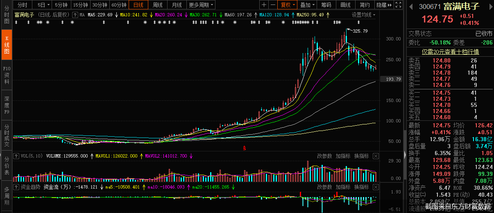This screenshot has height=213, width=494.
Task: Click 加指标 in 资金趋势 panel
Action: (x=343, y=187)
